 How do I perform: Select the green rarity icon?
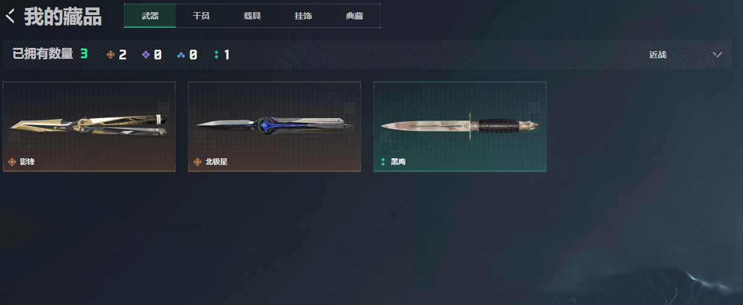point(216,55)
